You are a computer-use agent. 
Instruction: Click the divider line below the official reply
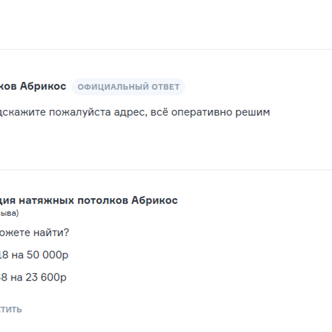[x=166, y=170]
